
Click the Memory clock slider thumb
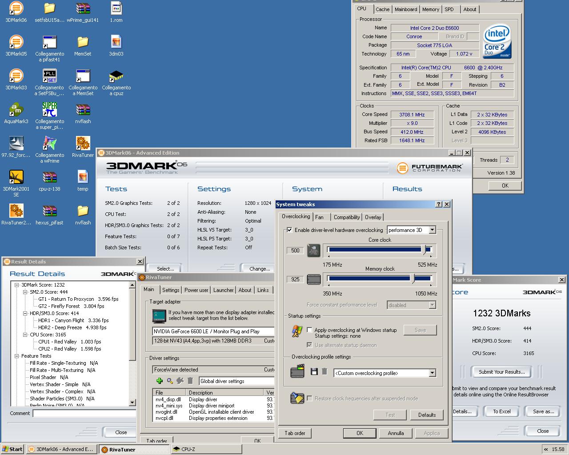click(x=413, y=279)
